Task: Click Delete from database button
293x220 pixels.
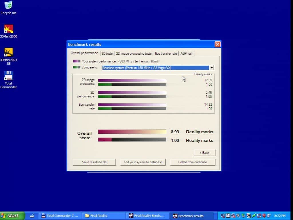Action: 193,162
